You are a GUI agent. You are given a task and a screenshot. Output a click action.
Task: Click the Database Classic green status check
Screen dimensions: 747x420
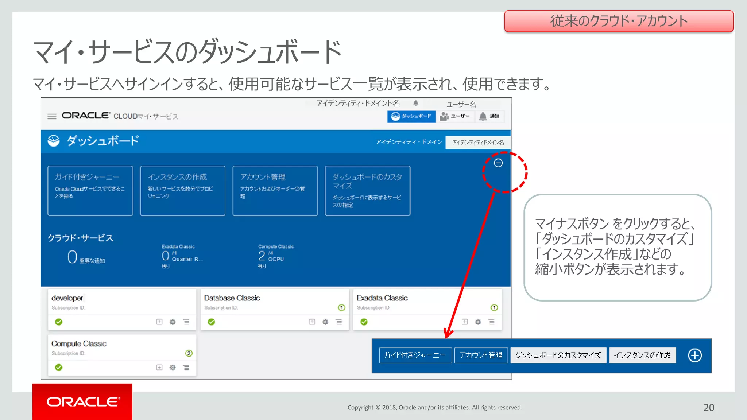pos(211,322)
